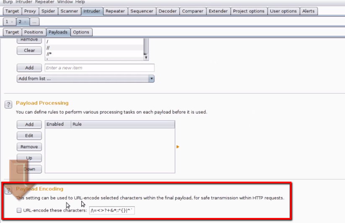Click Up button in Payload Processing

29,158
